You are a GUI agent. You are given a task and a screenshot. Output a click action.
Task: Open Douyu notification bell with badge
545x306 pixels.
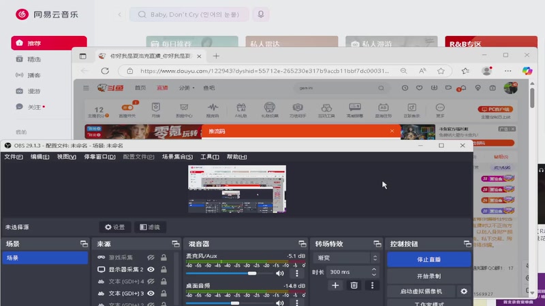(x=463, y=88)
